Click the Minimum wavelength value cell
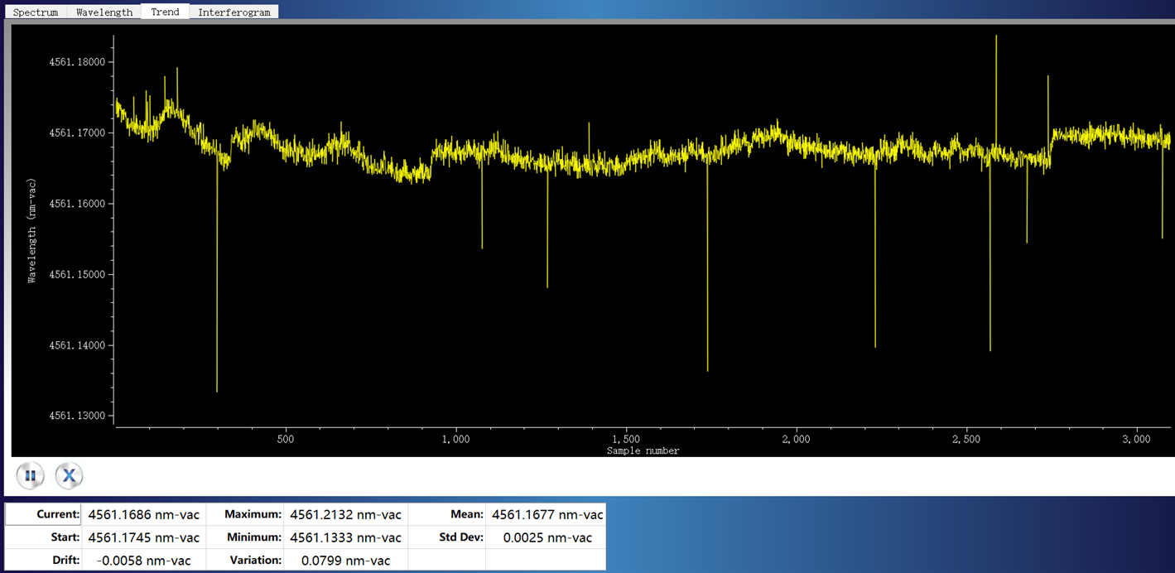The width and height of the screenshot is (1175, 573). (345, 537)
